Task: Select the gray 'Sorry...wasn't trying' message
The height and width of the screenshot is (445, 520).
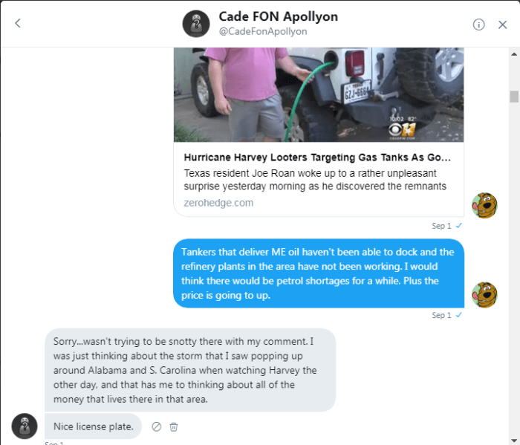Action: 189,370
